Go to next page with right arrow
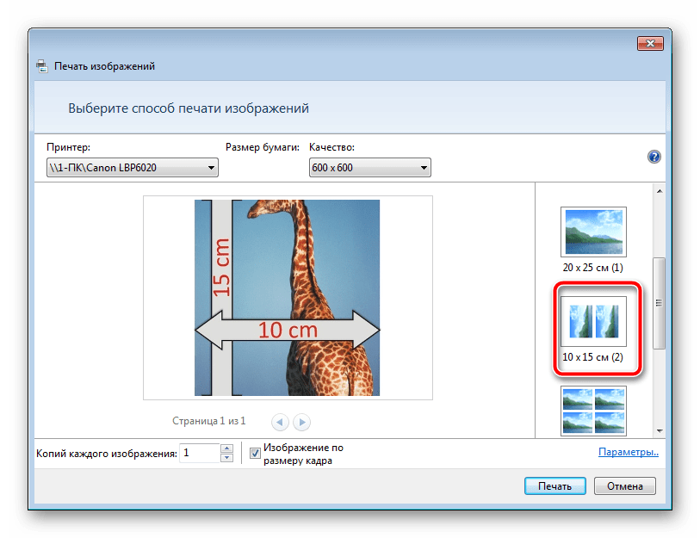This screenshot has height=538, width=700. 301,422
